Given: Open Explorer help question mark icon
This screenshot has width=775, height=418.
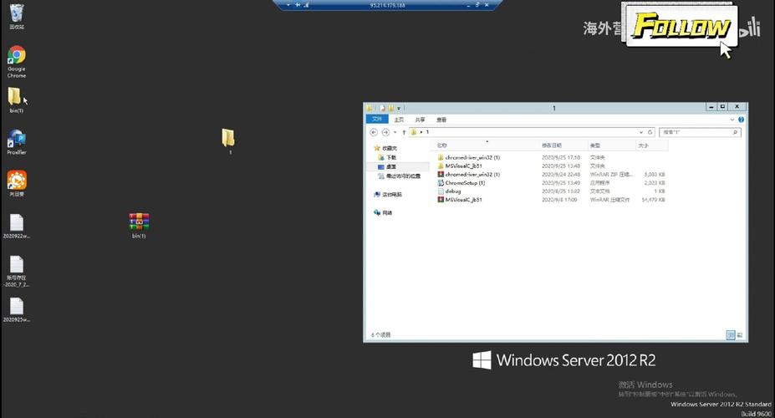Looking at the screenshot, I should pos(741,120).
